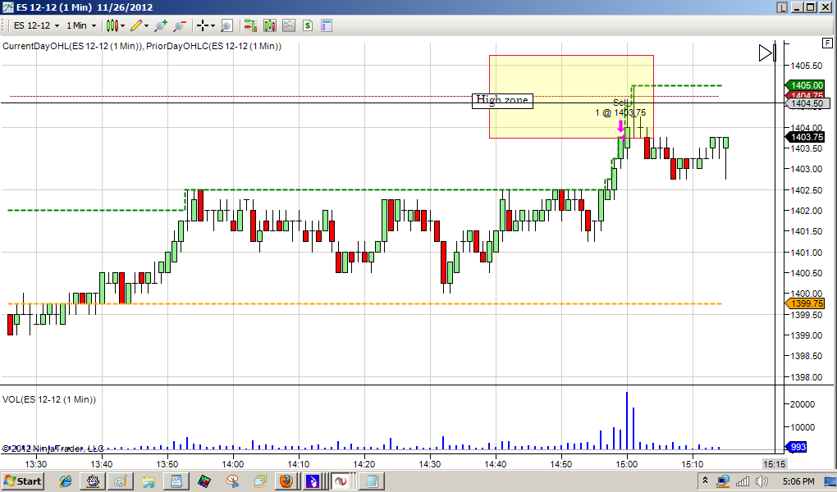This screenshot has width=837, height=492.
Task: Open the Snipping Tool scissors taskbar icon
Action: [x=232, y=481]
